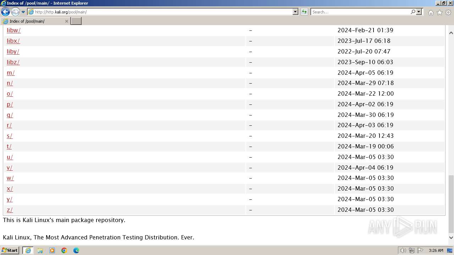The image size is (454, 255).
Task: Click the date '2023-Jul-17 06:18'
Action: coord(364,41)
